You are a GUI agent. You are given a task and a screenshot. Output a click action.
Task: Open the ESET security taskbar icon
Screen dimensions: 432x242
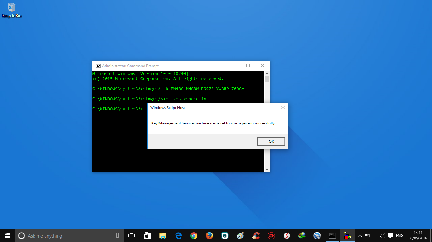pyautogui.click(x=225, y=236)
